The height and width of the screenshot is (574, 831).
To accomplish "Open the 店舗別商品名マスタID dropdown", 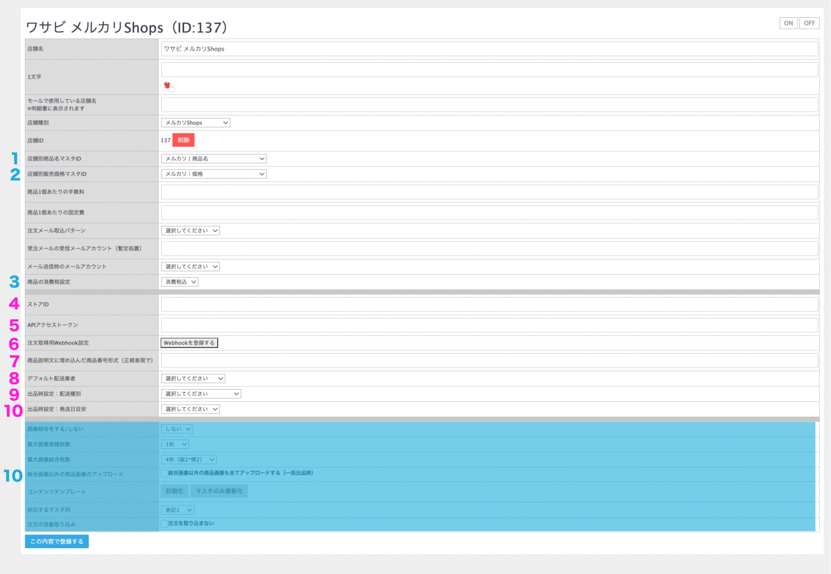I will pyautogui.click(x=214, y=159).
